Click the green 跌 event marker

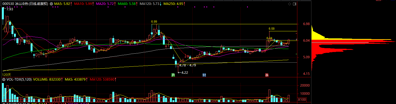(173, 75)
